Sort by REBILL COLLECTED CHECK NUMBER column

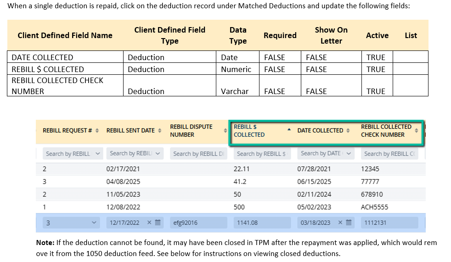pyautogui.click(x=417, y=131)
